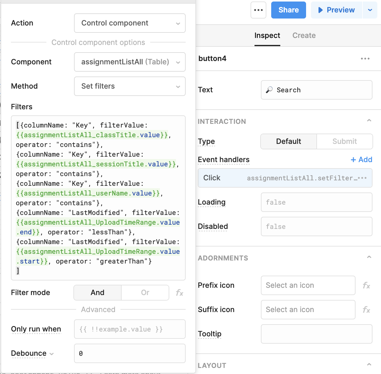Click the three-dot menu beside Share
The height and width of the screenshot is (374, 381).
258,10
